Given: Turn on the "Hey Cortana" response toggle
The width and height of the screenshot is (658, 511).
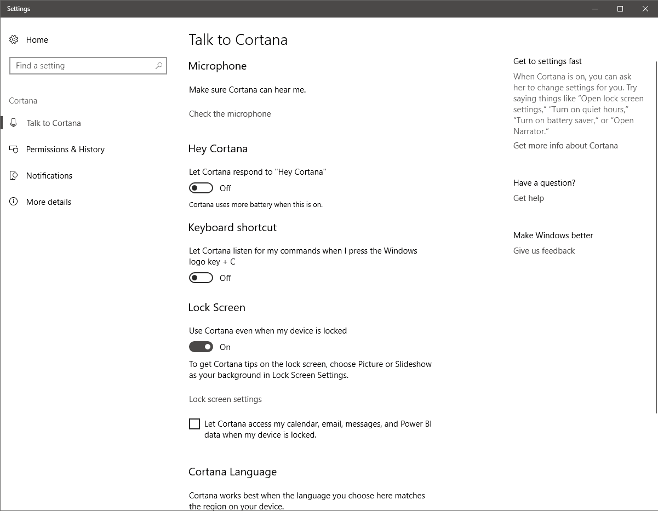Looking at the screenshot, I should pyautogui.click(x=201, y=188).
